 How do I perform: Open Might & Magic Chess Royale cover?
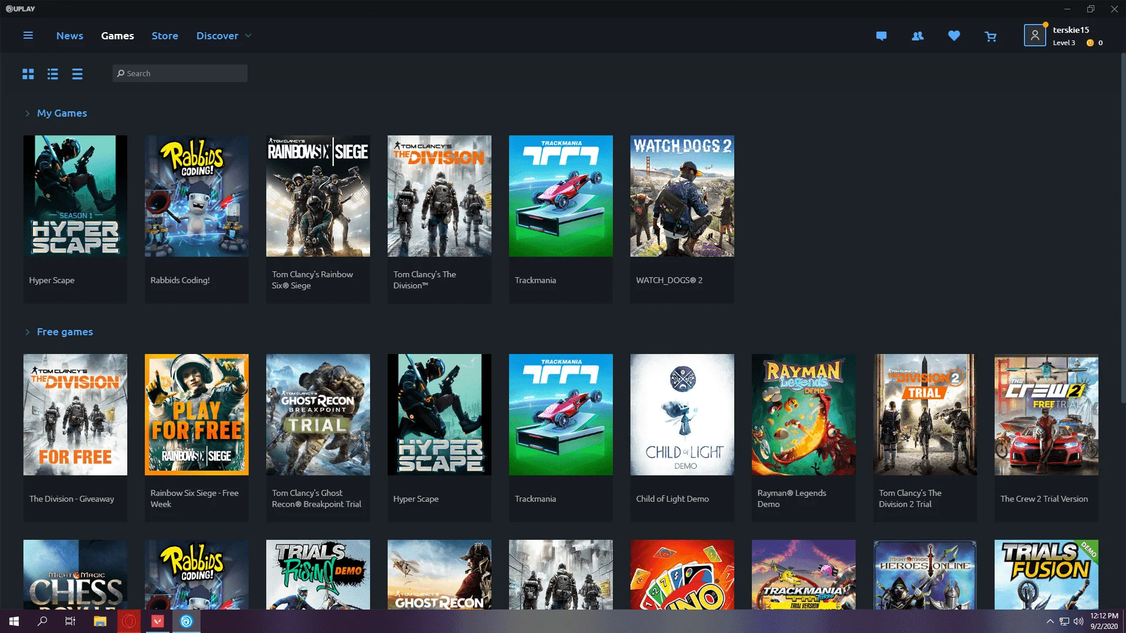[75, 574]
